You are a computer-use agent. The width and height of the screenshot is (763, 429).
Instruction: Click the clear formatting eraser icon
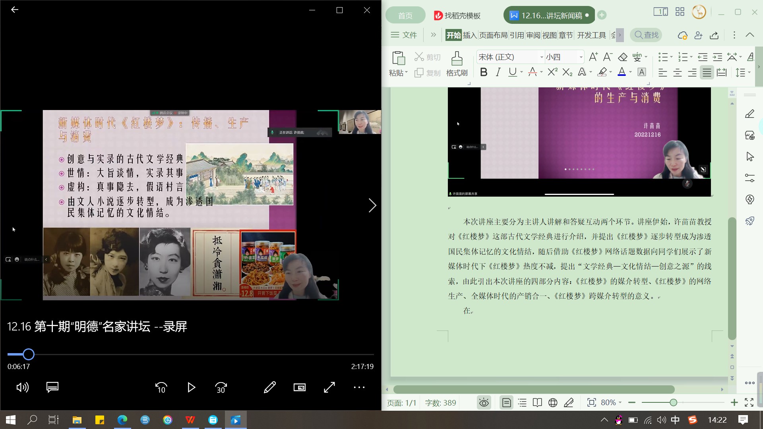click(622, 57)
